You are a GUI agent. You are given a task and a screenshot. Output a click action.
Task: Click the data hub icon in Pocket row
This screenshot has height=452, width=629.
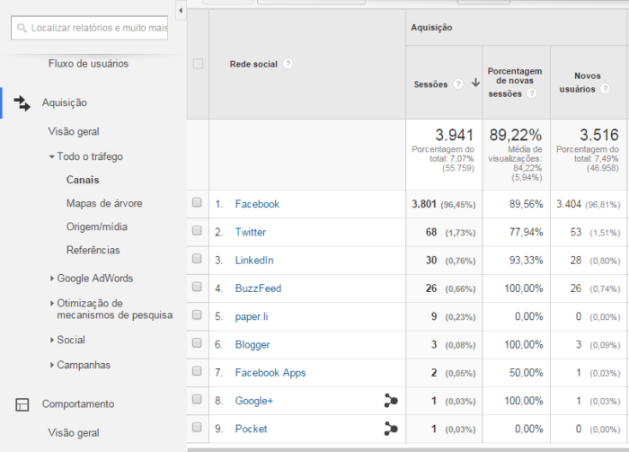click(x=391, y=429)
